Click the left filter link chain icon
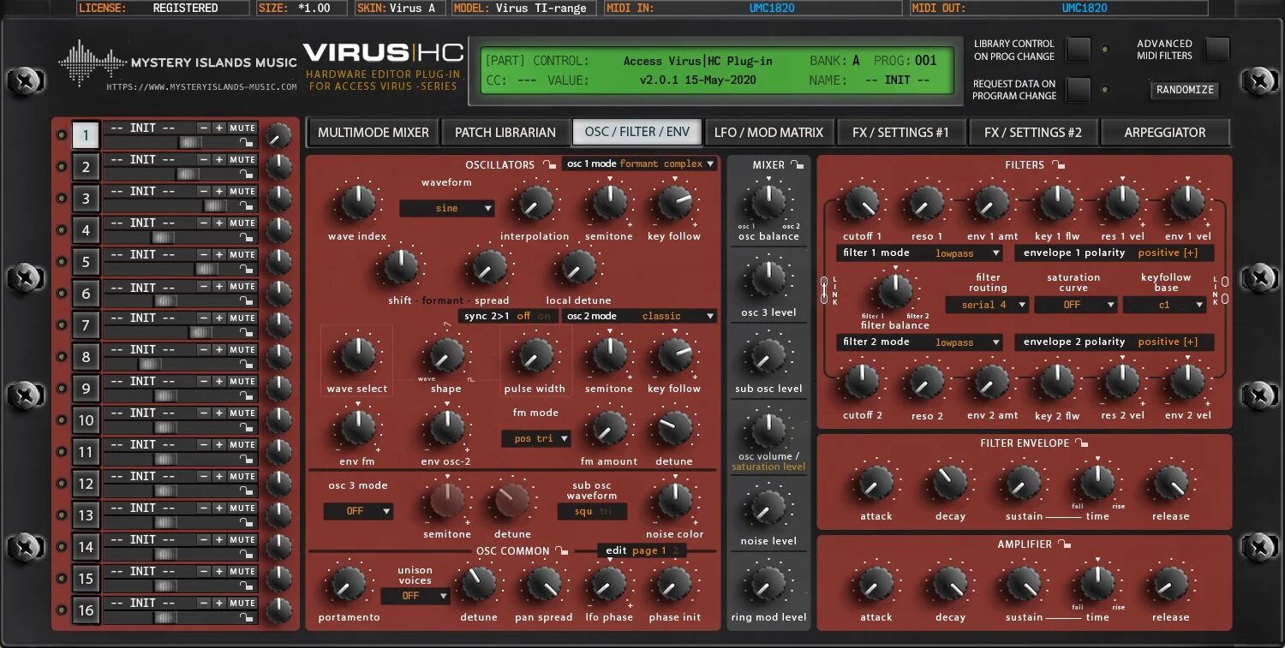This screenshot has width=1285, height=648. click(x=824, y=290)
